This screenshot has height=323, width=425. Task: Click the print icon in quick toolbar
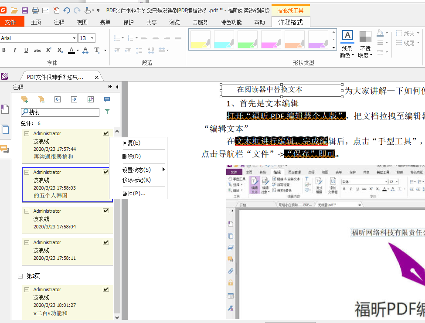click(x=35, y=10)
